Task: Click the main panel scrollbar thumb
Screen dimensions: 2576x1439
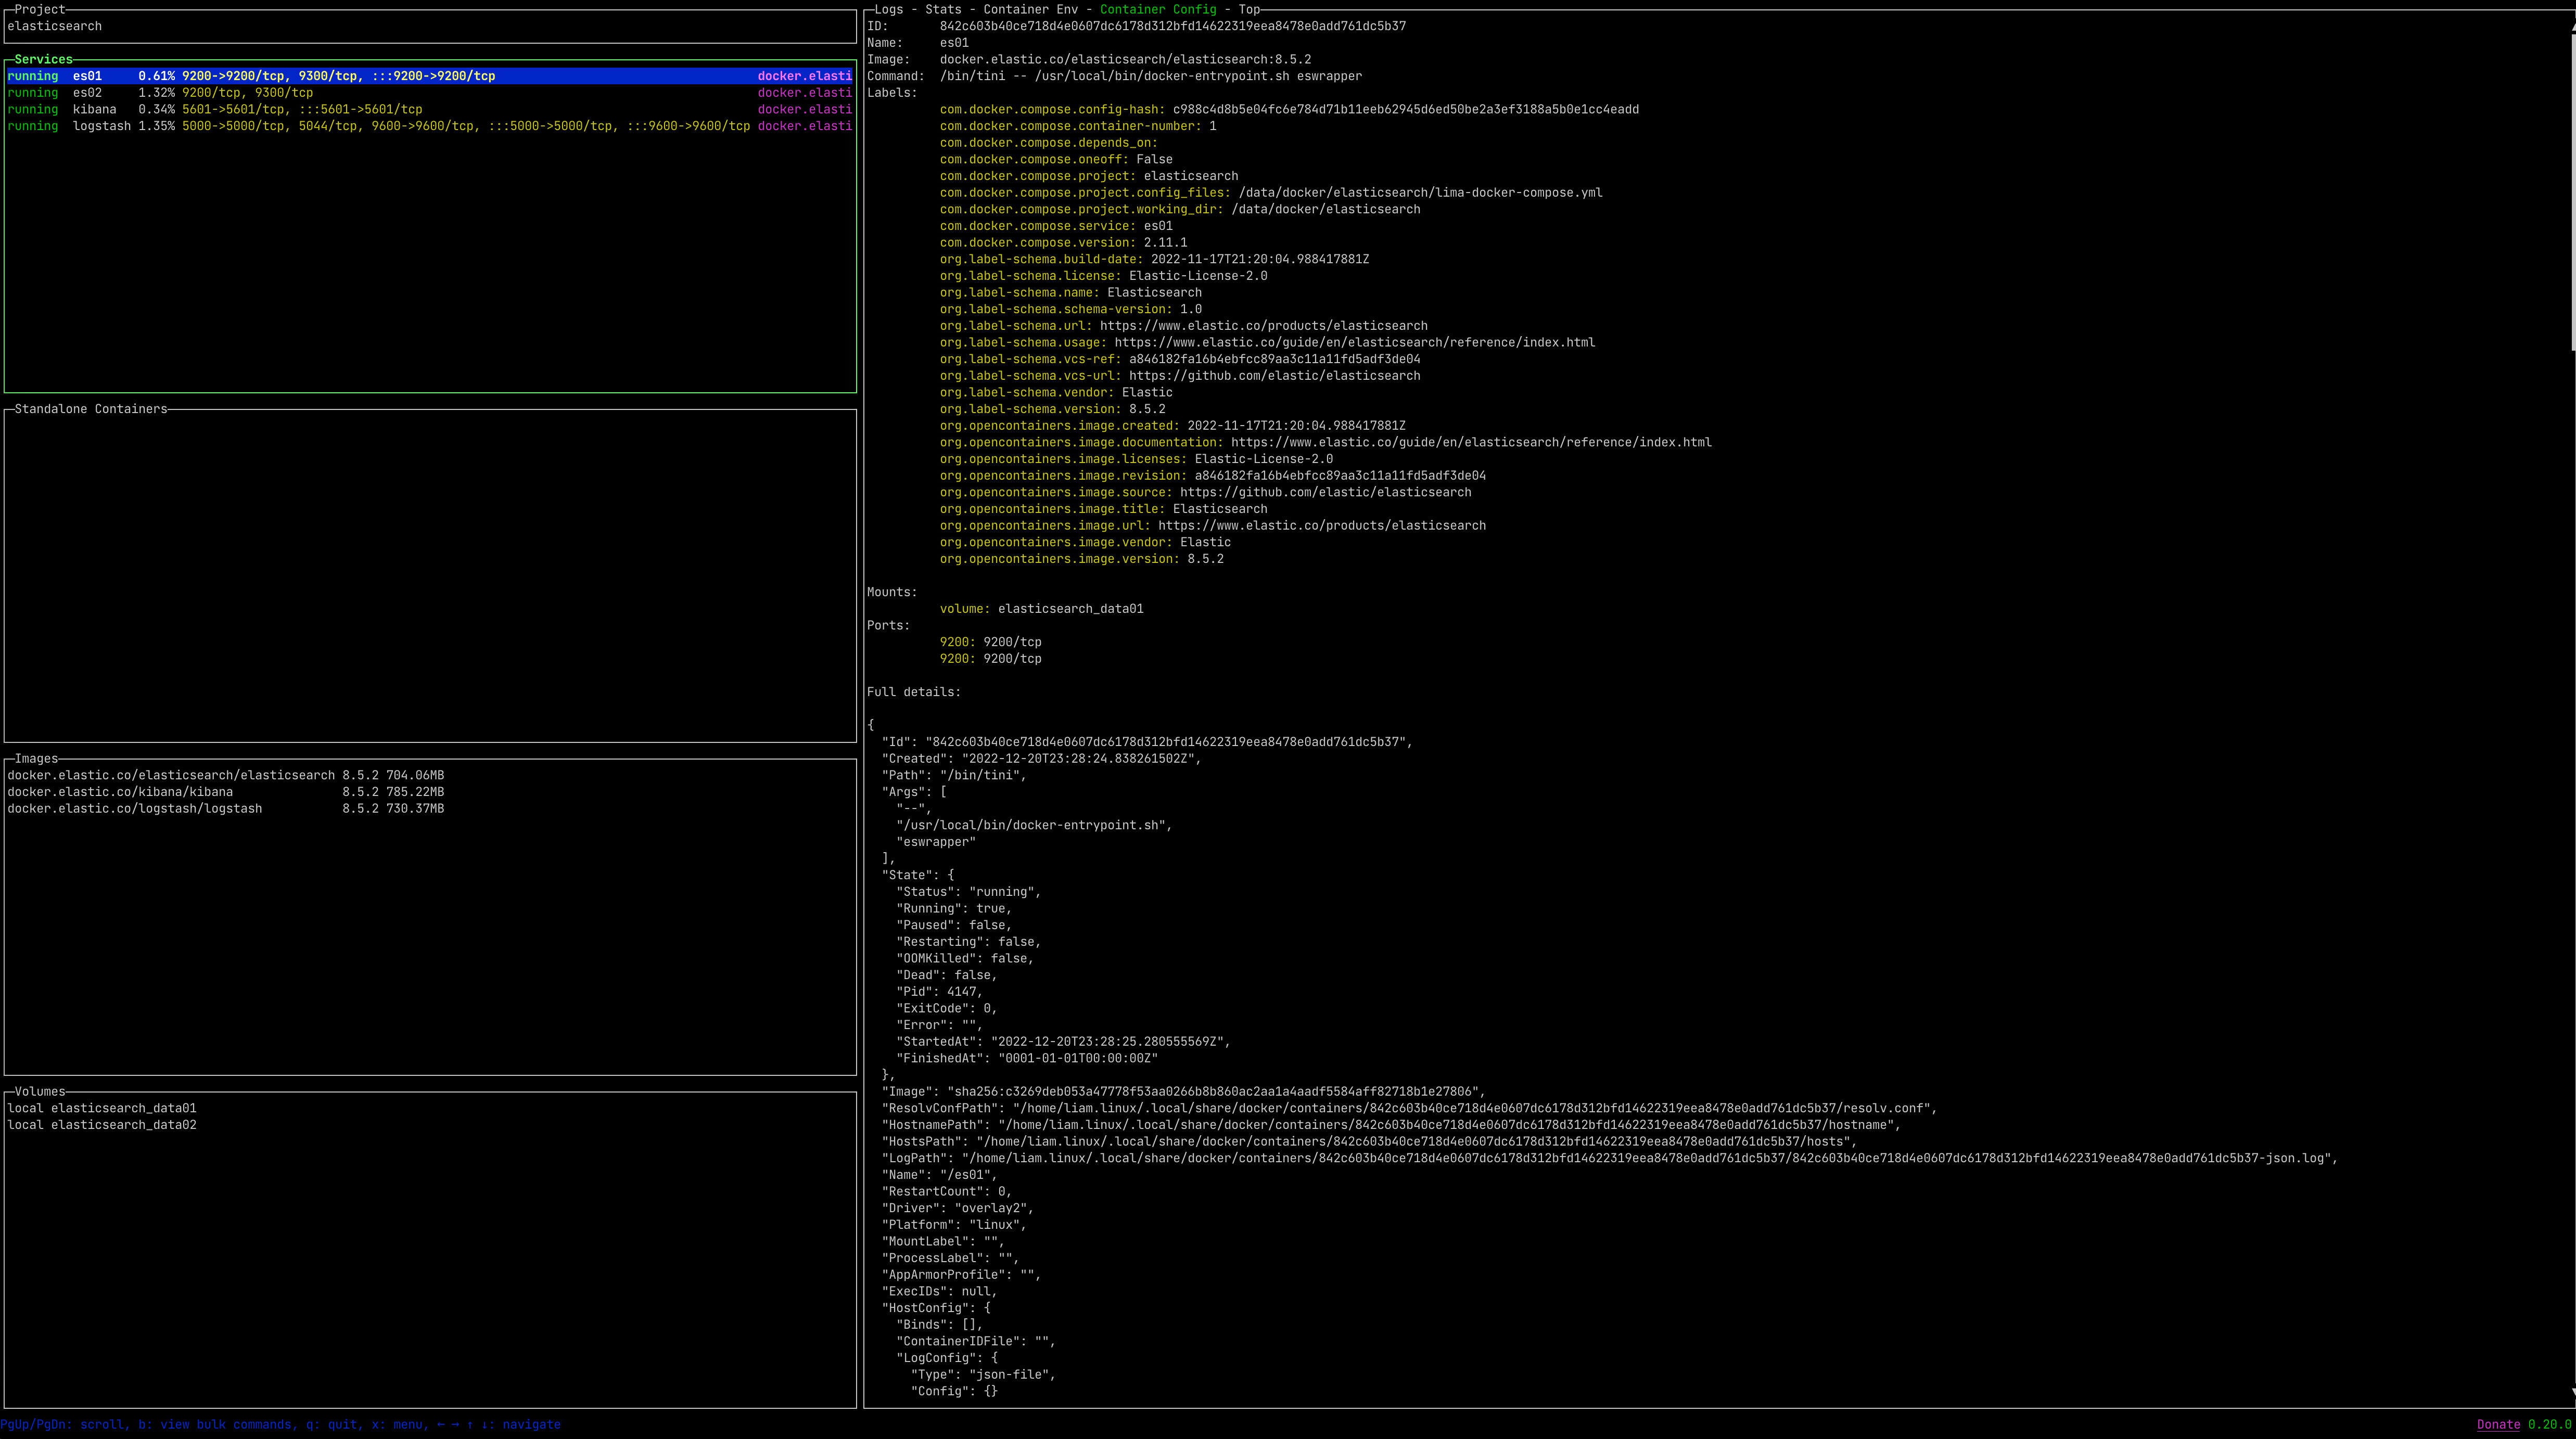Action: 2572,192
